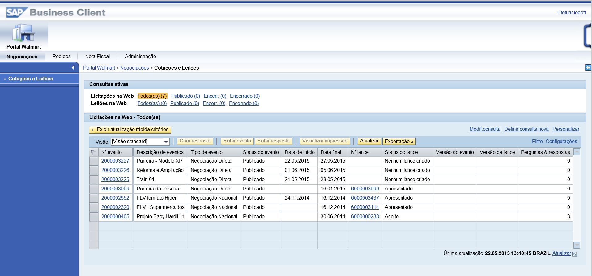Click table scrollbar down arrow
This screenshot has height=276, width=592.
pos(577,245)
